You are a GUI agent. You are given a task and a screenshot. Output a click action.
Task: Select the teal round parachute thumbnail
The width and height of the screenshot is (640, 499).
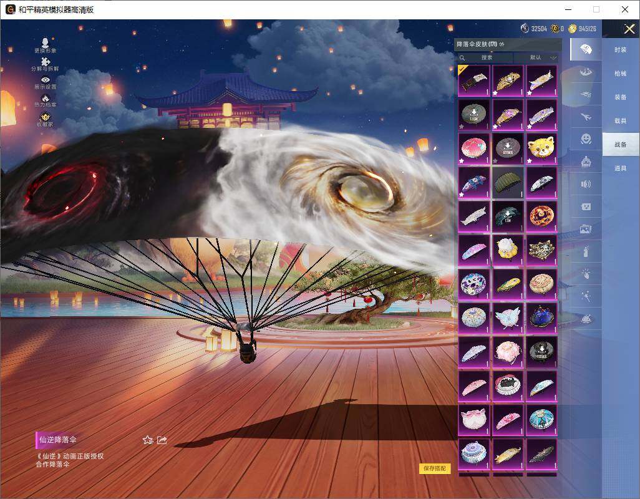point(541,420)
